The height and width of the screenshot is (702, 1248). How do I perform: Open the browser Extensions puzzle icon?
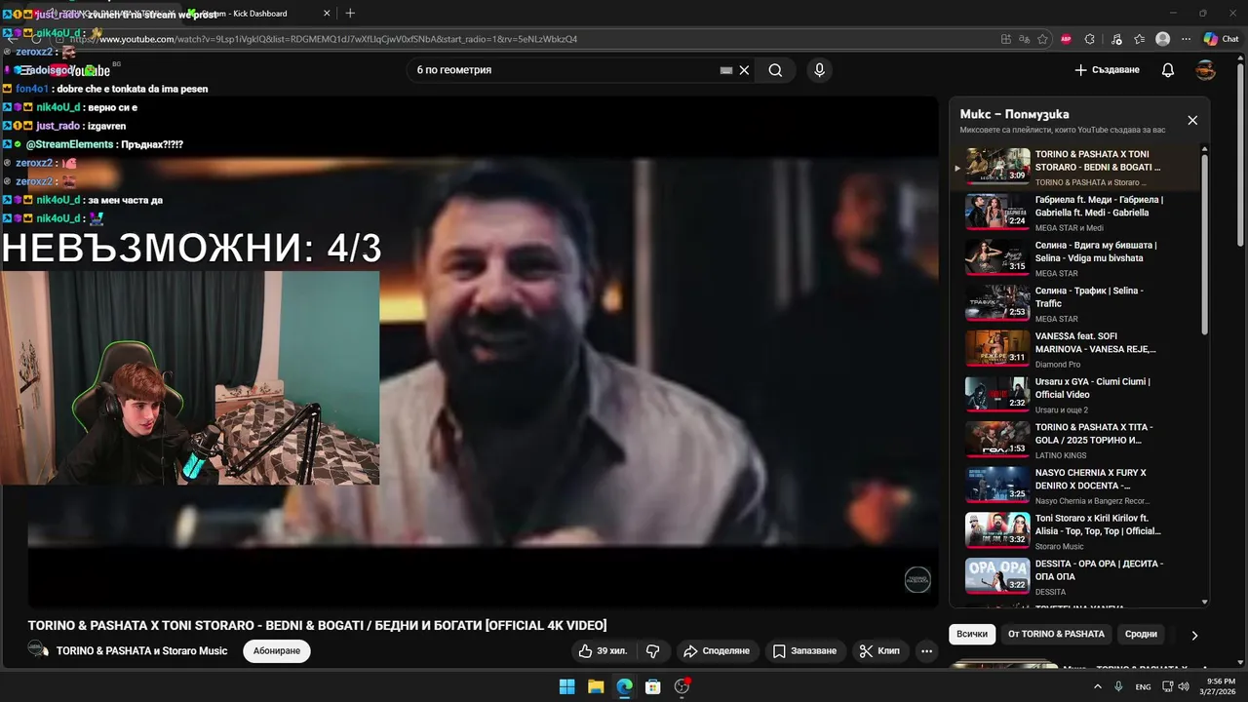(x=1090, y=39)
